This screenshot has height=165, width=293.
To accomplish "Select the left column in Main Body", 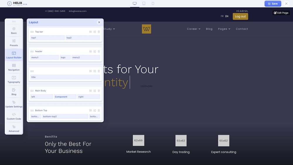I will pyautogui.click(x=42, y=97).
